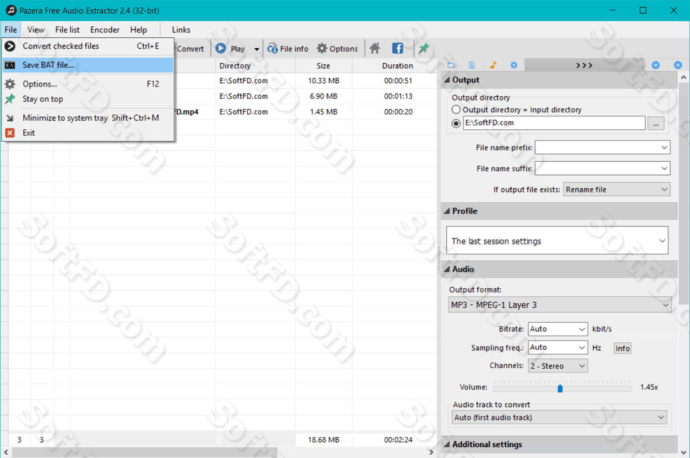Choose Exit from the File menu
The width and height of the screenshot is (690, 458).
[88, 132]
